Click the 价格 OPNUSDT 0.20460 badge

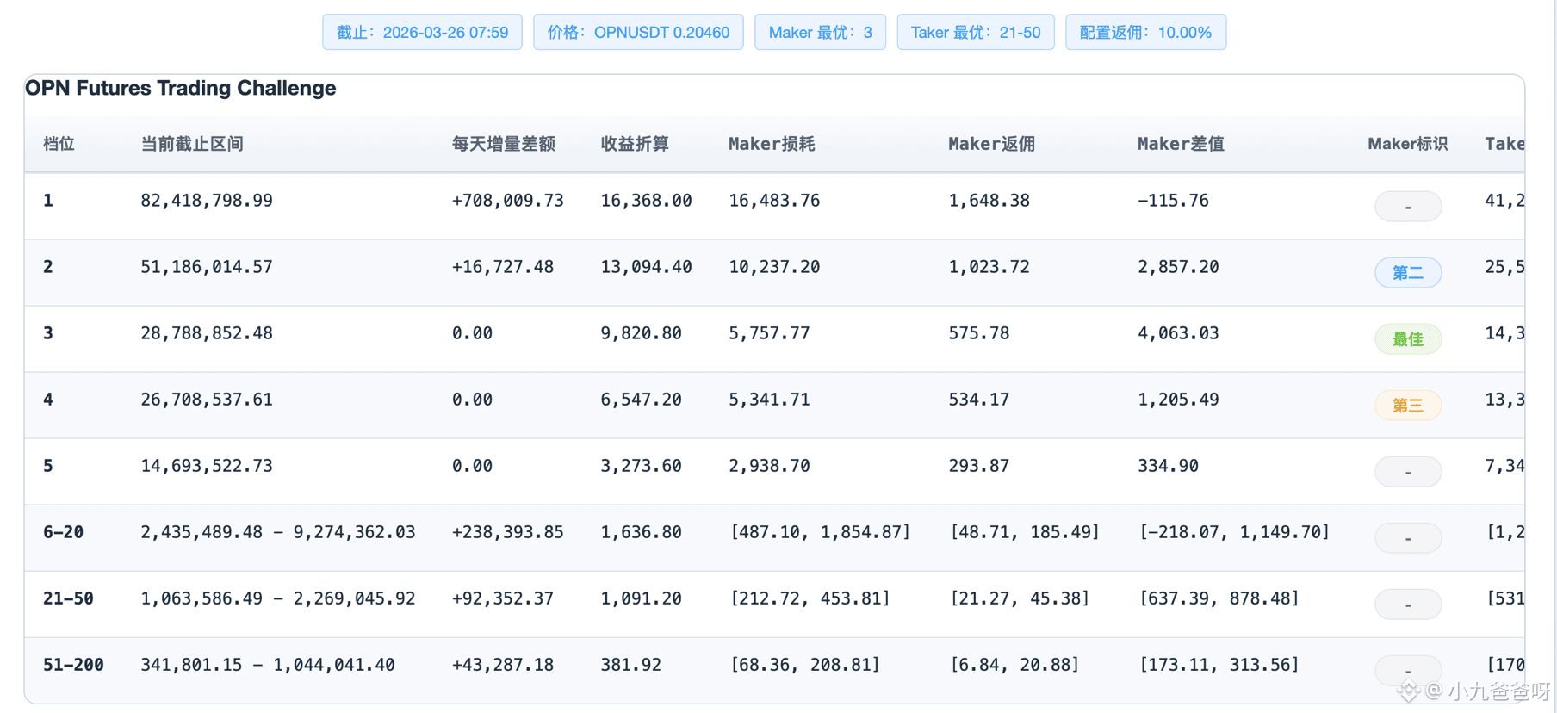(638, 33)
